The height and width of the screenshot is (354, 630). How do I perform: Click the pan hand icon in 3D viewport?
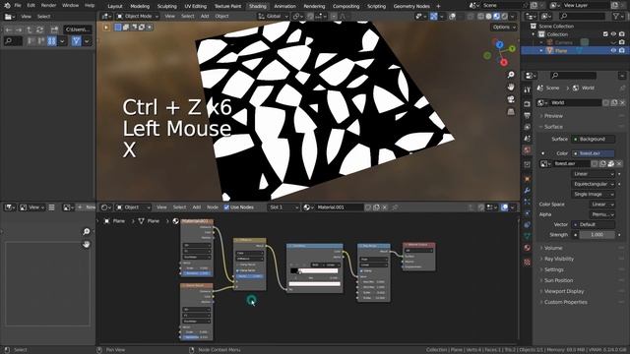coord(511,88)
